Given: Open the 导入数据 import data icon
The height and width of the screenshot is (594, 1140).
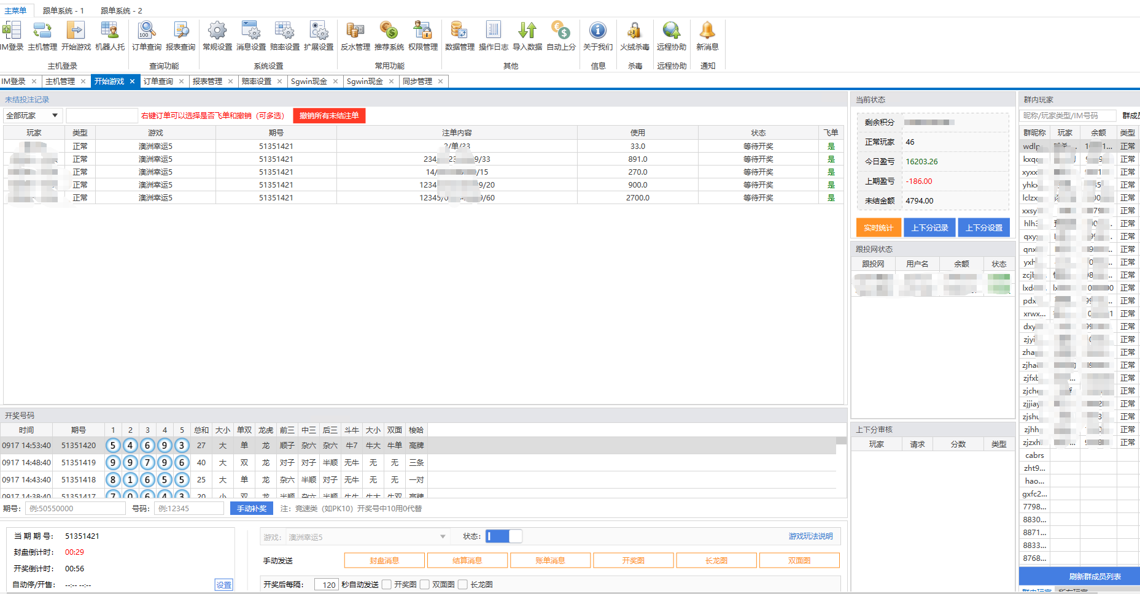Looking at the screenshot, I should pos(527,36).
